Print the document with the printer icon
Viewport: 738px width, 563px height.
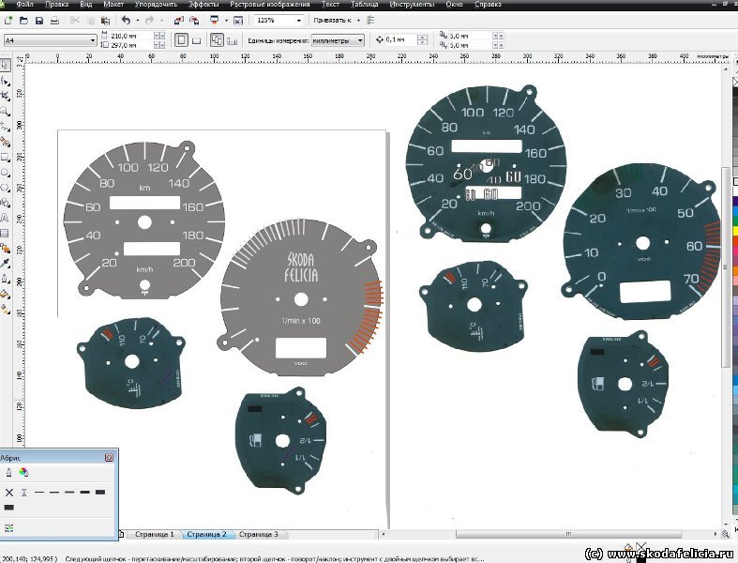pos(54,21)
